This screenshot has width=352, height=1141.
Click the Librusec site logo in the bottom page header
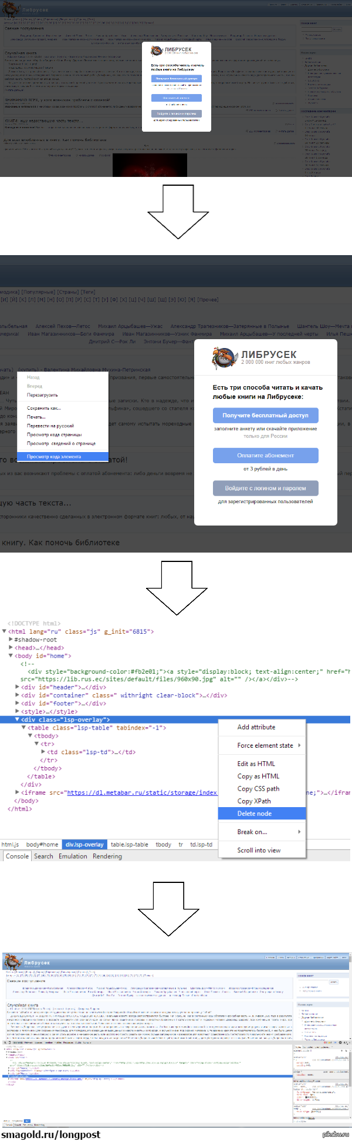(x=12, y=962)
